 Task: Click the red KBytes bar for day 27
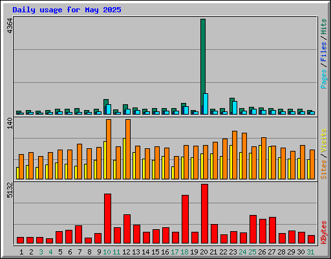pos(272,230)
